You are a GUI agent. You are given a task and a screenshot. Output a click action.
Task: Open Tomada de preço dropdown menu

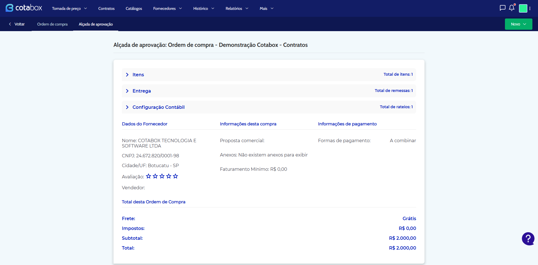click(69, 8)
